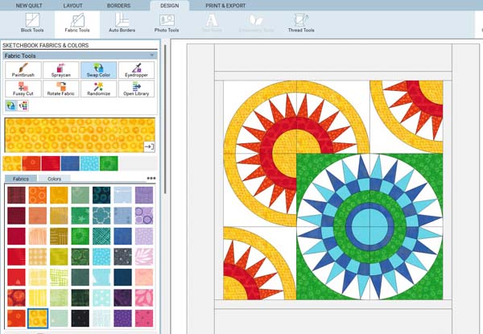Choose the Fussy Cut tool
483x334 pixels.
point(23,89)
